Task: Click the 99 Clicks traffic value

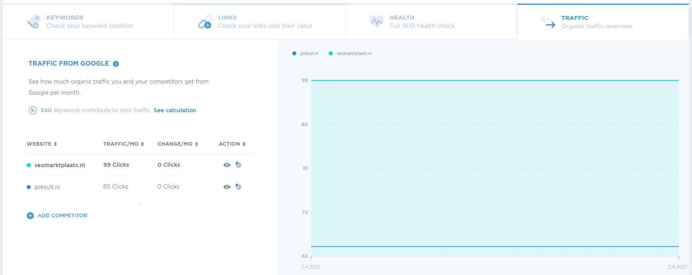Action: 116,165
